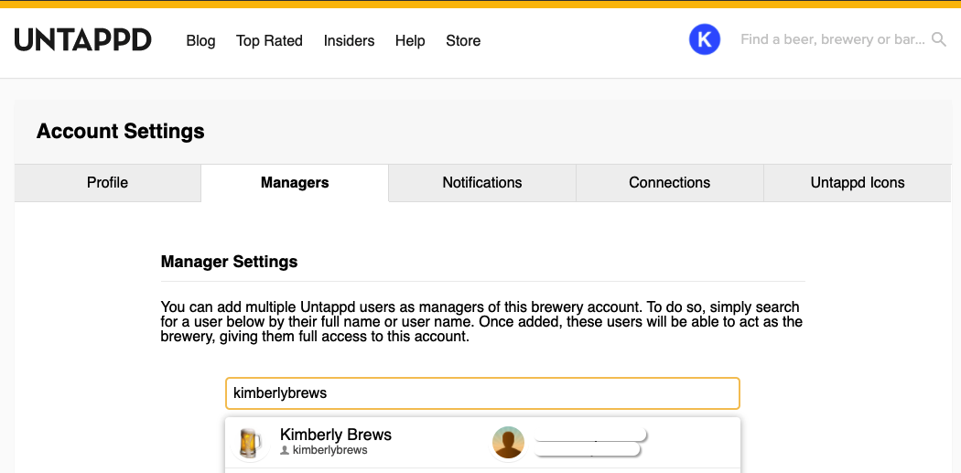Open the Blog page
The height and width of the screenshot is (473, 961).
pyautogui.click(x=200, y=40)
